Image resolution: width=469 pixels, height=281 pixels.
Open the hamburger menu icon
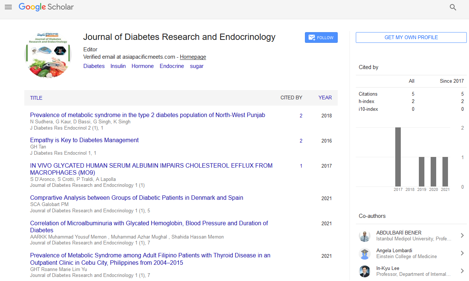pyautogui.click(x=8, y=7)
